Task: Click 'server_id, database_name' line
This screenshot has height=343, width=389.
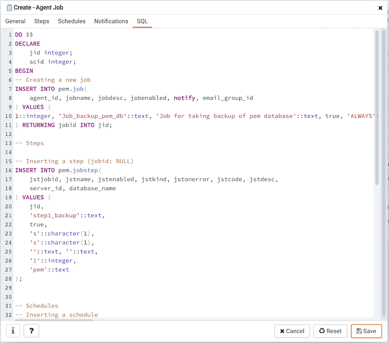Action: [x=72, y=188]
